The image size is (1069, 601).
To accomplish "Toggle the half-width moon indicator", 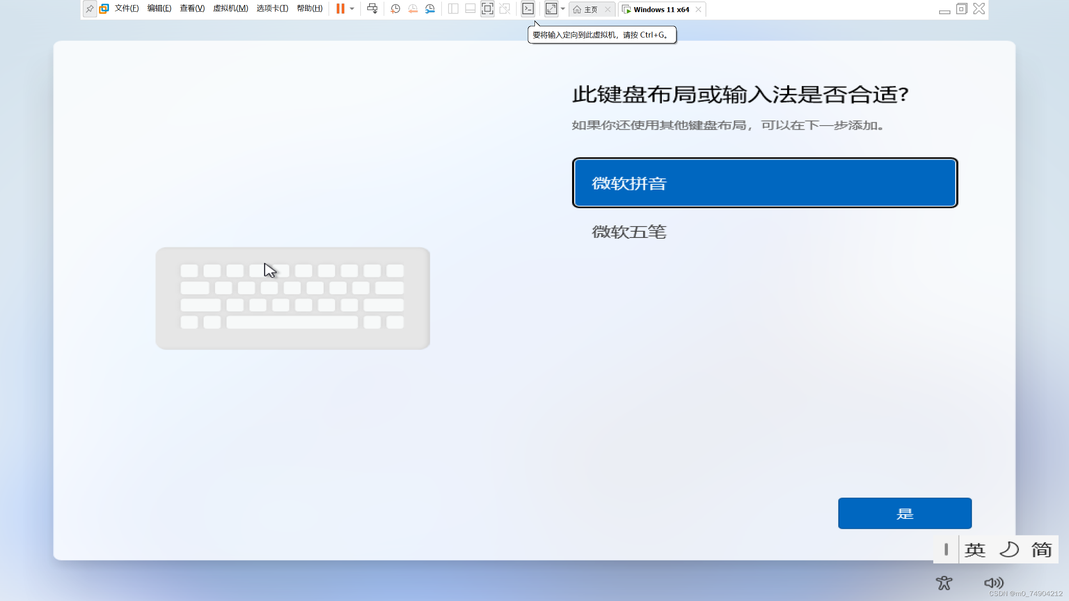I will tap(1008, 549).
